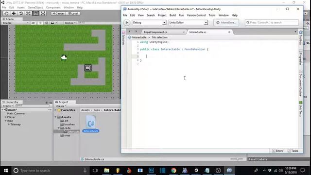Open the MonoDevelop Build menu
This screenshot has width=311, height=175.
pos(173,15)
